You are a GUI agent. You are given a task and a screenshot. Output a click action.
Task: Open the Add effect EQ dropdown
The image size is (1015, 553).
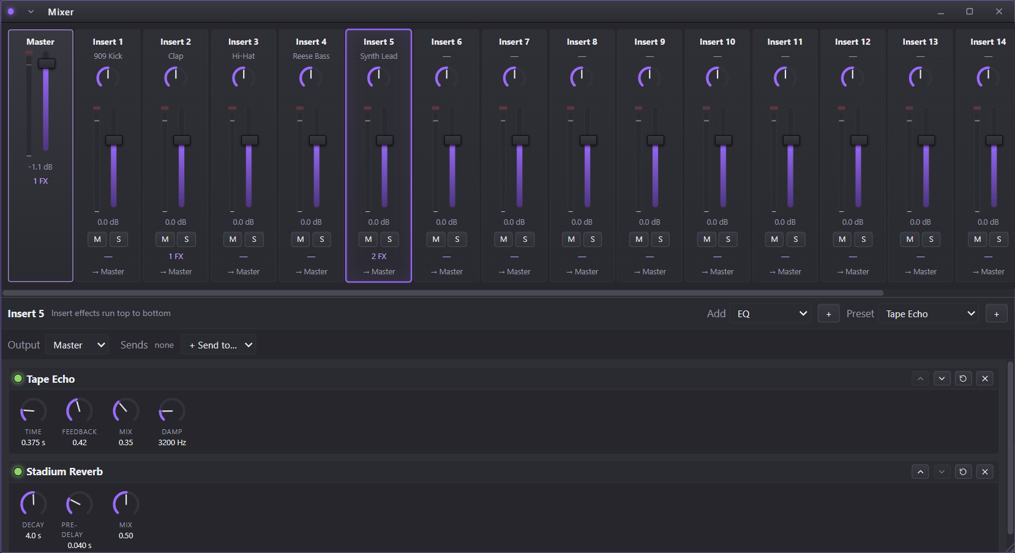click(770, 314)
